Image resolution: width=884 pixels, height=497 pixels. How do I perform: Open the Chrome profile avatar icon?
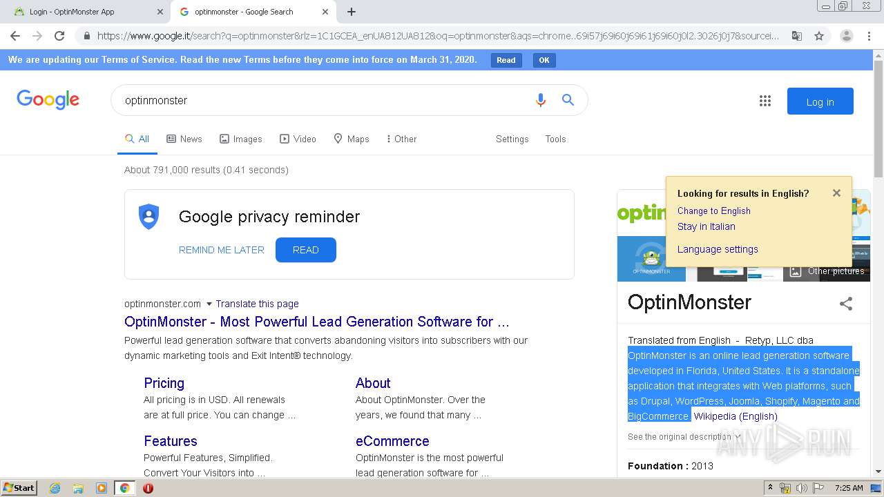coord(847,36)
